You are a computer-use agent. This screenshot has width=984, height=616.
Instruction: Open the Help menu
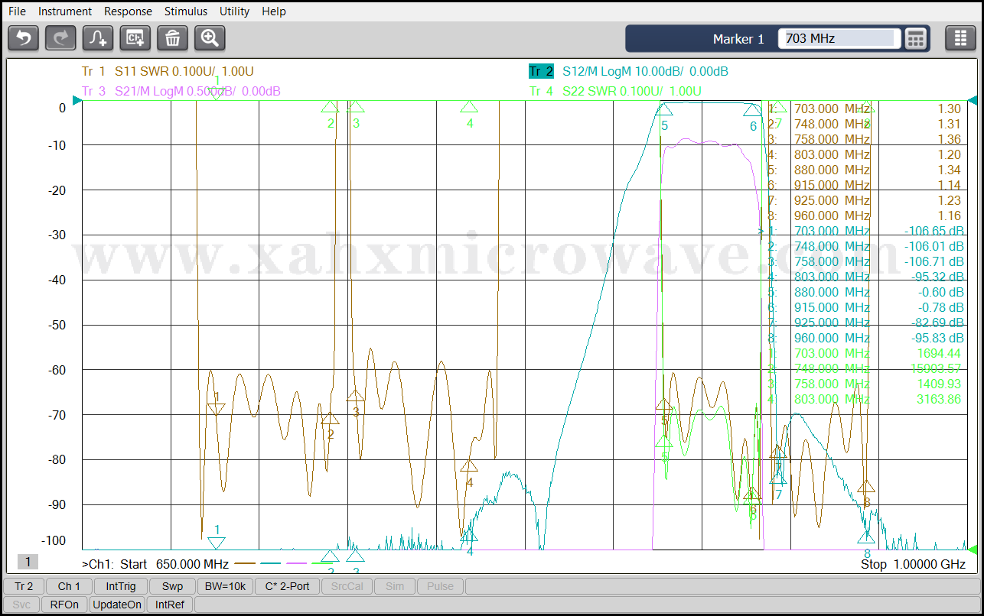(274, 11)
